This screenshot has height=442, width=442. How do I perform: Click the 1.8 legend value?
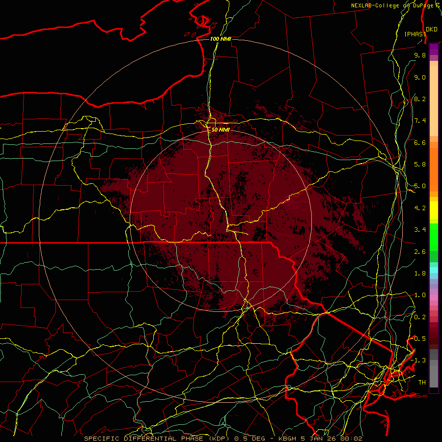420,274
